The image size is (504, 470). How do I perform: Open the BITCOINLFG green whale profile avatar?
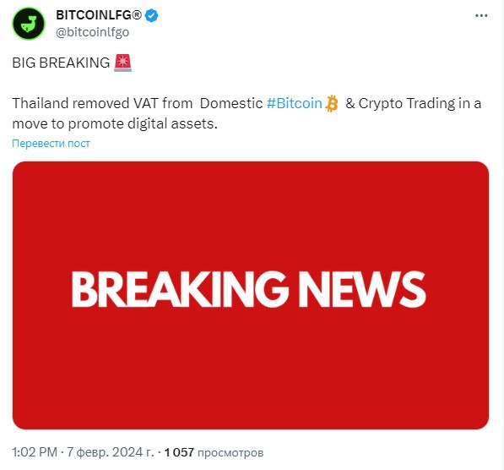pyautogui.click(x=29, y=24)
